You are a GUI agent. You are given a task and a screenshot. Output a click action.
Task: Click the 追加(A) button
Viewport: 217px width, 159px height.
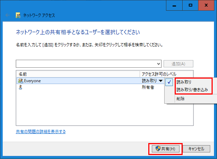pos(178,64)
